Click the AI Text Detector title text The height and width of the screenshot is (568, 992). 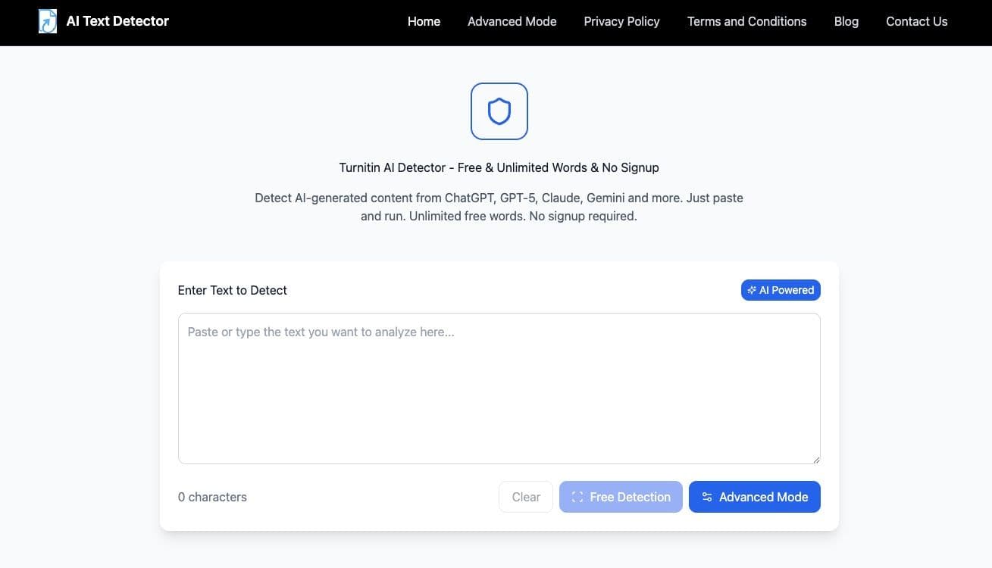[x=117, y=21]
